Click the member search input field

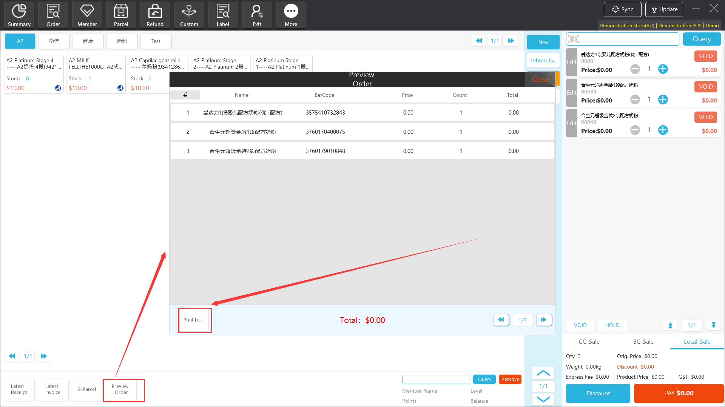pyautogui.click(x=436, y=379)
